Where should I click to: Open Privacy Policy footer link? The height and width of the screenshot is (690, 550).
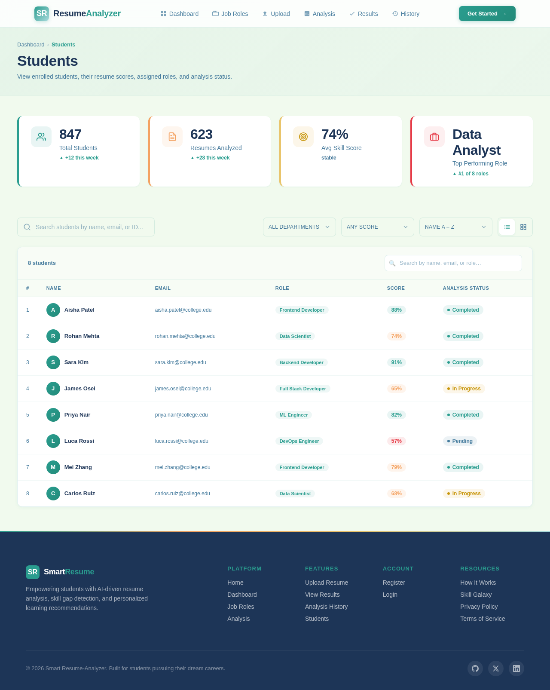coord(479,607)
